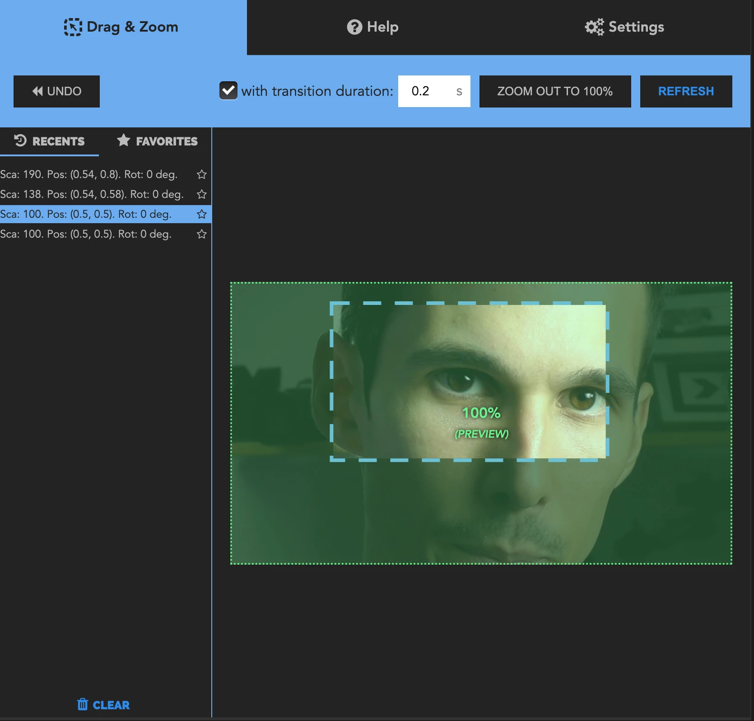
Task: Click Zoom Out to 100% button
Action: 555,91
